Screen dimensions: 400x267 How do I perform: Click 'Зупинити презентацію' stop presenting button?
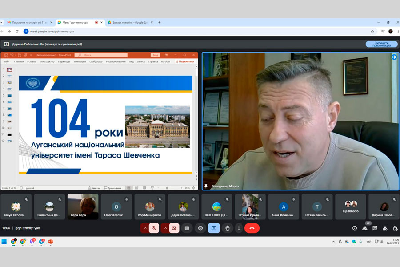381,44
